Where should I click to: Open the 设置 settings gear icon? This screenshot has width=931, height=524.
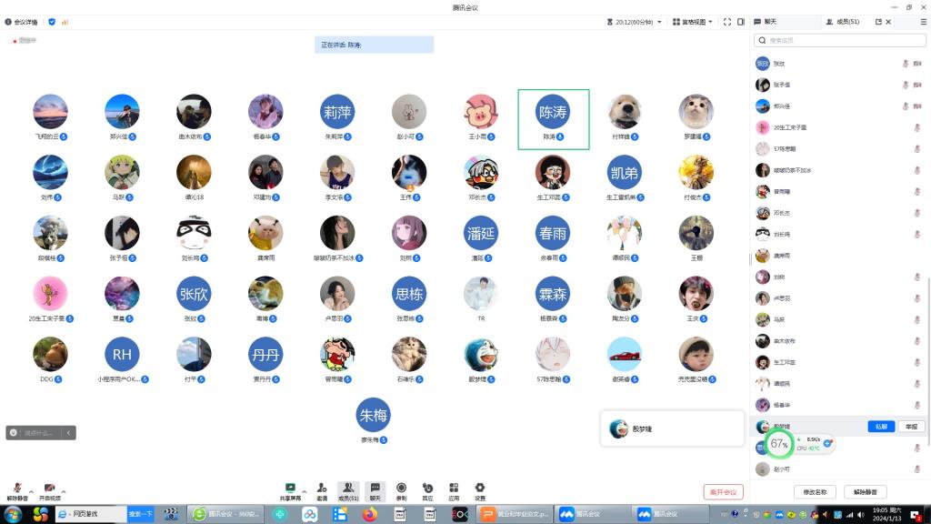click(x=480, y=489)
